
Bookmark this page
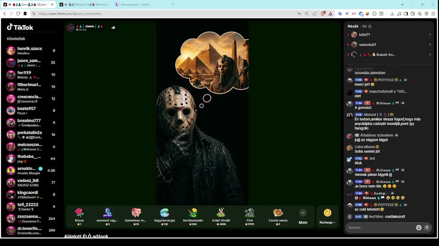pyautogui.click(x=25, y=14)
